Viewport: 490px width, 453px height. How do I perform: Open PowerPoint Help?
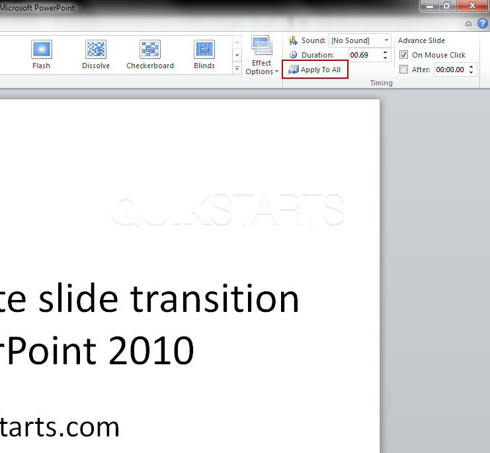[483, 23]
